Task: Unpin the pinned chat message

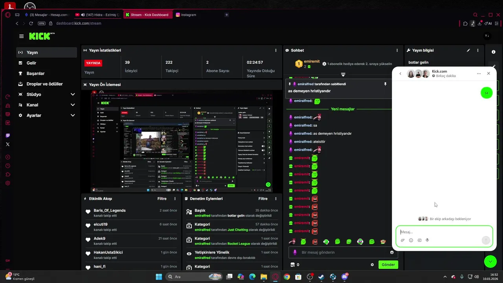Action: (x=385, y=84)
